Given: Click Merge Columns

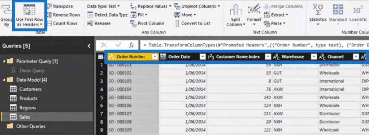Looking at the screenshot, I should pos(283,6).
